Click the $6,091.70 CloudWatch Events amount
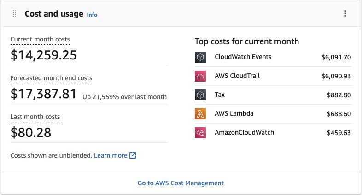 (x=336, y=57)
